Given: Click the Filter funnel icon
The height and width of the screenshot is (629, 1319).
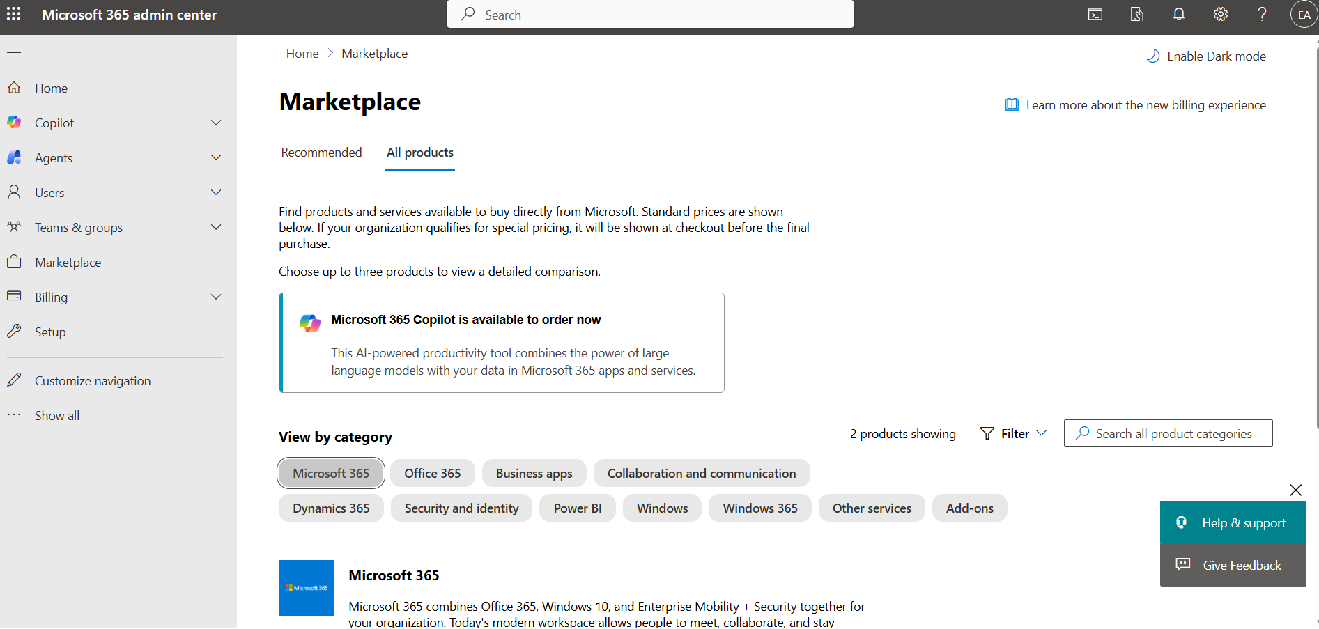Looking at the screenshot, I should coord(987,434).
